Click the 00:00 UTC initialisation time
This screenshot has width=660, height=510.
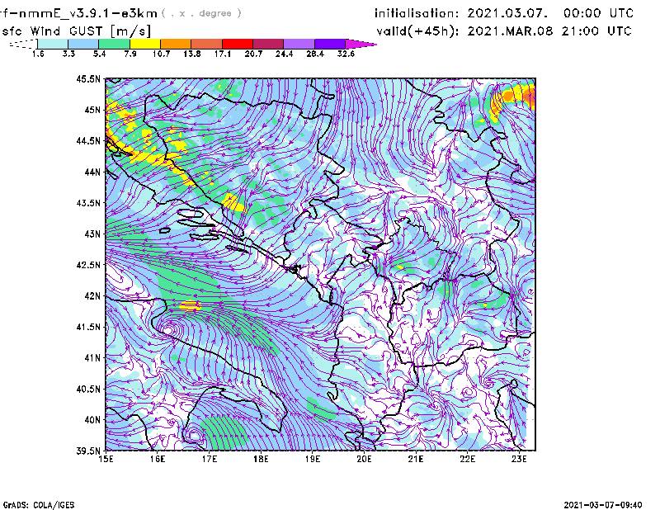click(598, 13)
